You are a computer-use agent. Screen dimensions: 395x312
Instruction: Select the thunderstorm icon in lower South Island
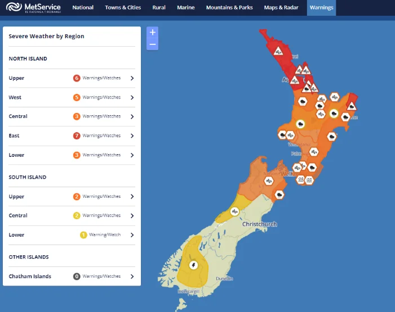(193, 265)
